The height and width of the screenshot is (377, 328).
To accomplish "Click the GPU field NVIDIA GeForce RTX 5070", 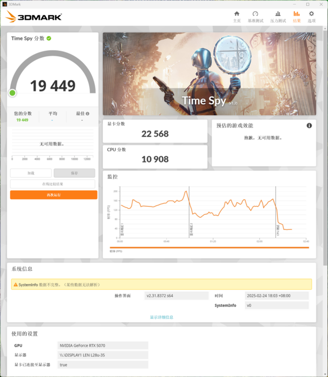I will pos(103,346).
